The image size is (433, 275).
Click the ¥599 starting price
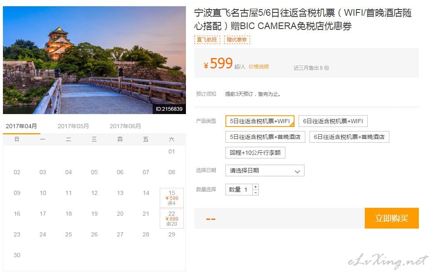(218, 63)
